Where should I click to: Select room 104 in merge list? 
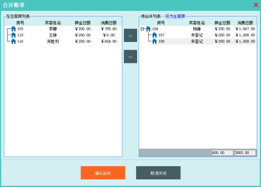click(155, 29)
